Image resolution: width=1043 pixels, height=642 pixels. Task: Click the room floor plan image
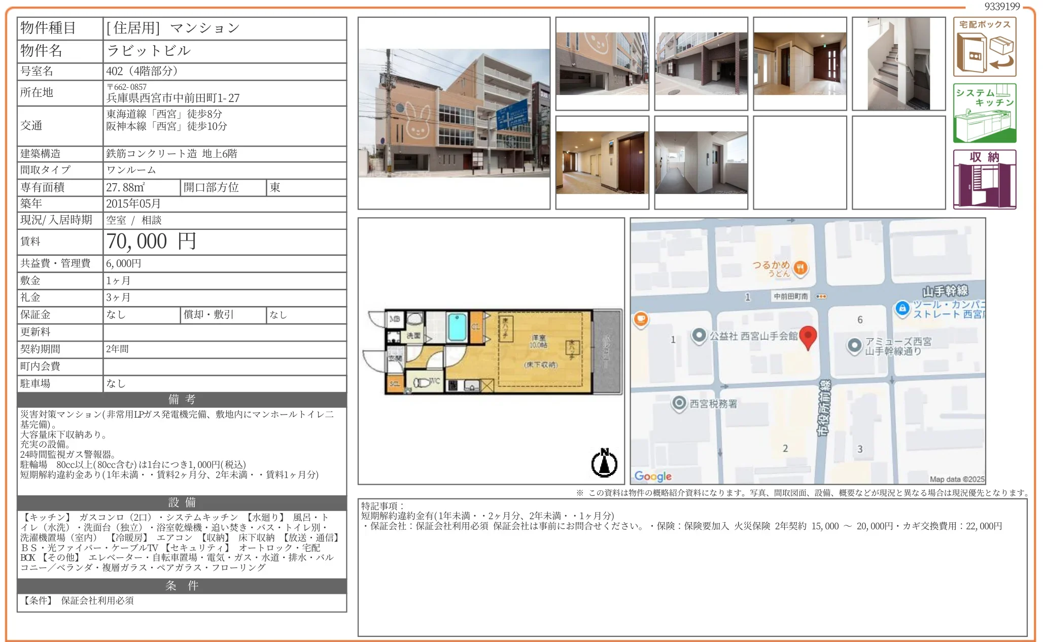491,351
